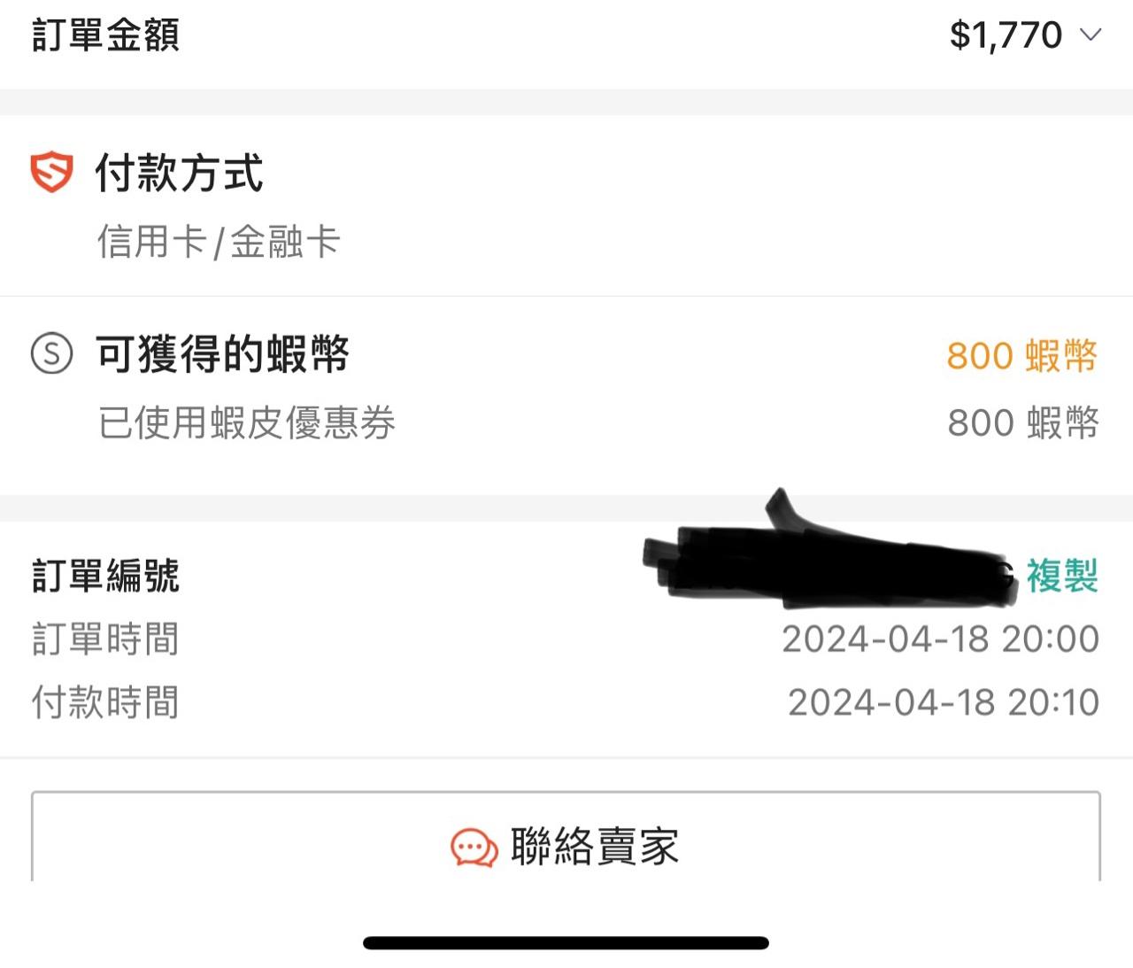Click the orange 800 蝦幣 reward amount
Screen dimensions: 1133x968
[x=1021, y=356]
